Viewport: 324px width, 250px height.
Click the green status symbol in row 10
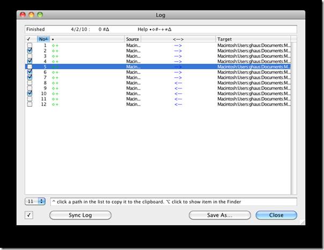55,93
